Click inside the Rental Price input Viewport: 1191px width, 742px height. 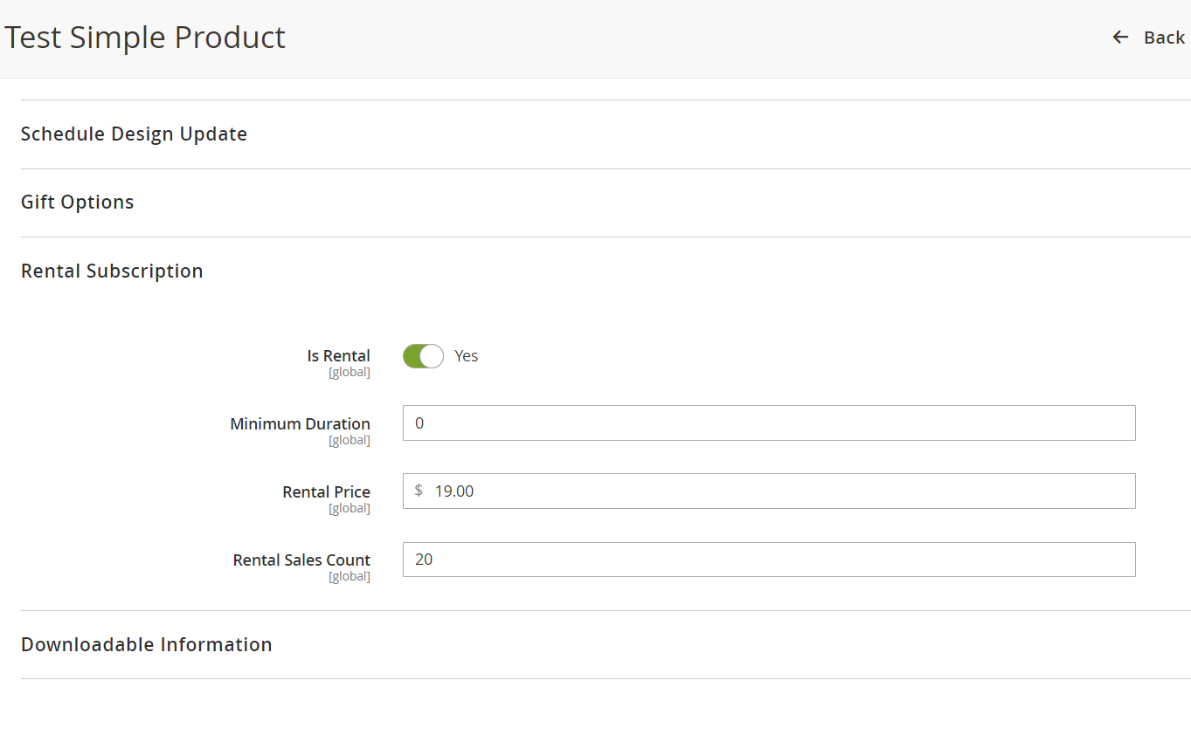769,491
